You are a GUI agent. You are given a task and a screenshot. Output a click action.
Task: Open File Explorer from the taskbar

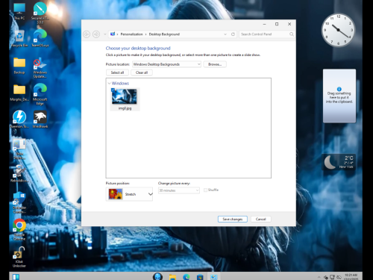(172, 277)
